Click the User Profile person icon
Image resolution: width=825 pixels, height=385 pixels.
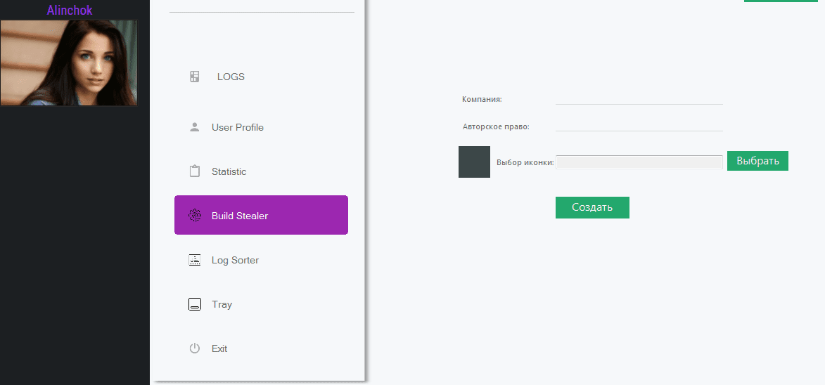point(195,127)
